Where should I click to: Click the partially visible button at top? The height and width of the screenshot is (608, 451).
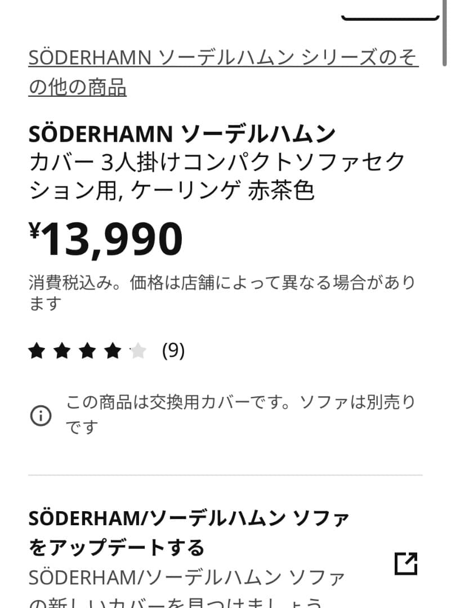[x=390, y=14]
